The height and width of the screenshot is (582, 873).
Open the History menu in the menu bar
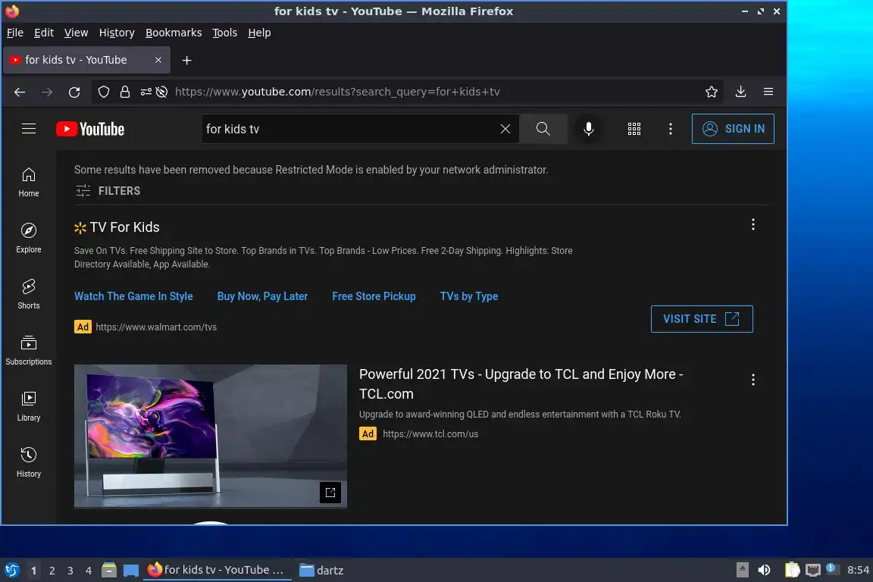[x=117, y=33]
